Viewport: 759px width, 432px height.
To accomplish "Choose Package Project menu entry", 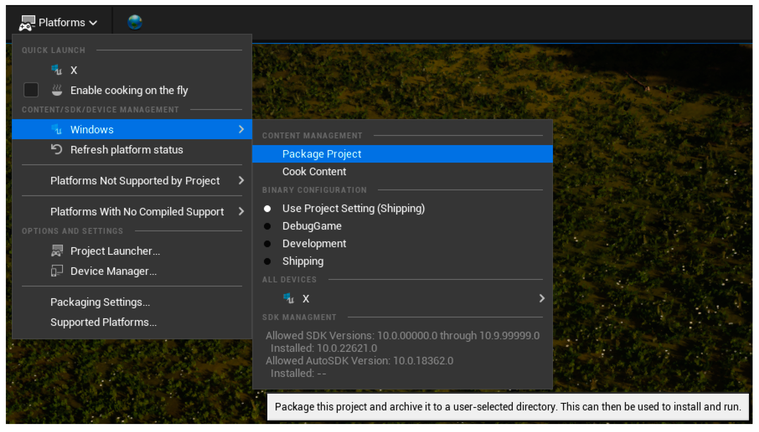I will (x=322, y=154).
